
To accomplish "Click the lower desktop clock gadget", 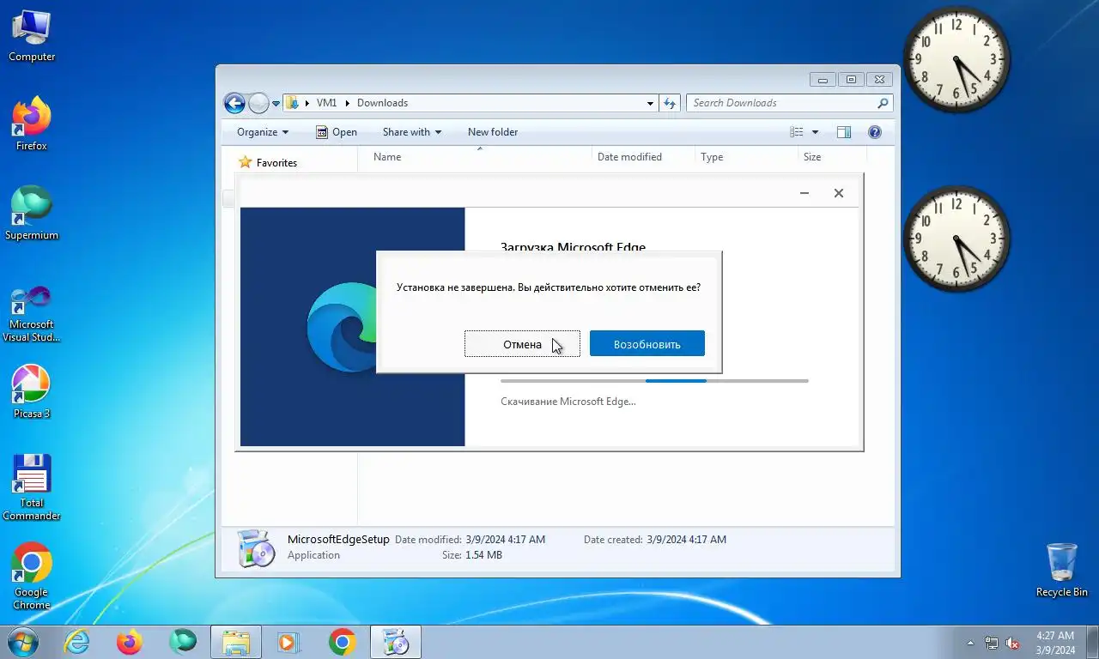I will tap(956, 239).
